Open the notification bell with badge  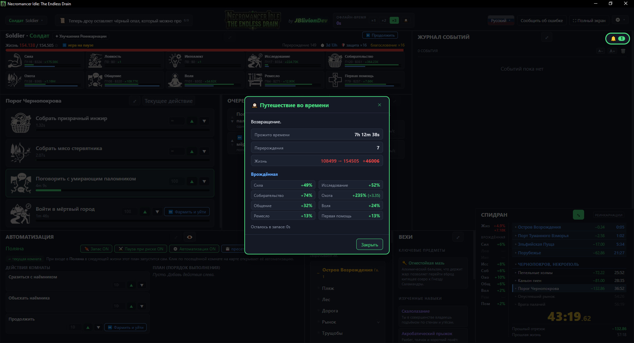point(617,39)
